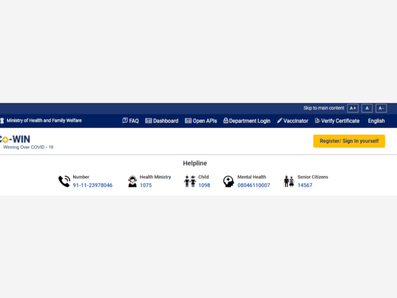Image resolution: width=397 pixels, height=298 pixels.
Task: Open Ministry of Health and Family Welfare link
Action: coord(44,120)
